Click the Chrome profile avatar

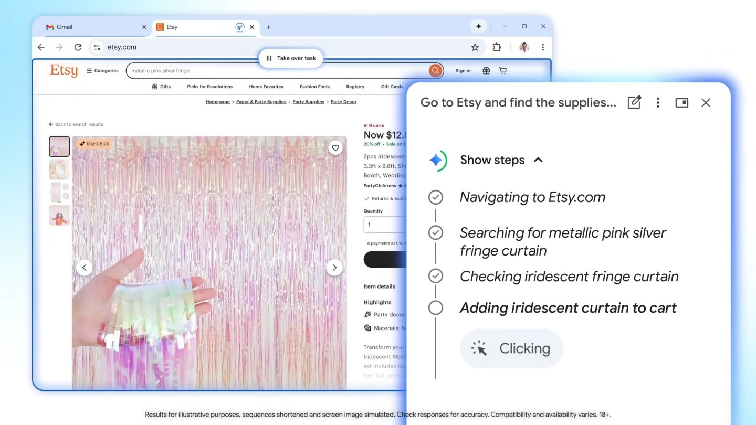click(524, 47)
